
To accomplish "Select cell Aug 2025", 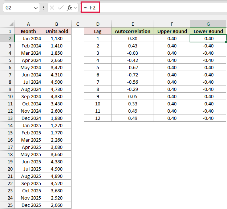I will pos(28,176).
